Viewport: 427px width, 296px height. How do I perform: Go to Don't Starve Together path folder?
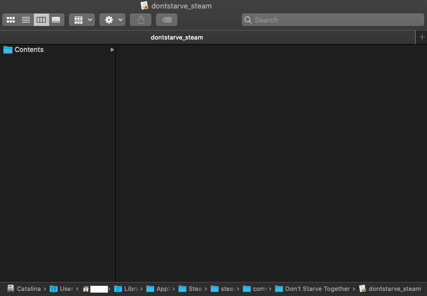(312, 289)
